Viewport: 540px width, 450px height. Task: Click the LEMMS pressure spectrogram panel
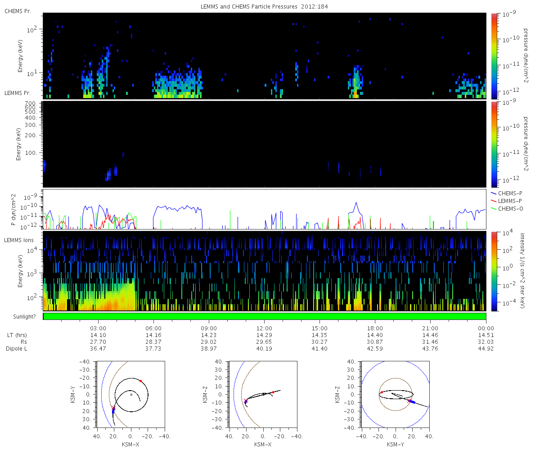click(264, 144)
